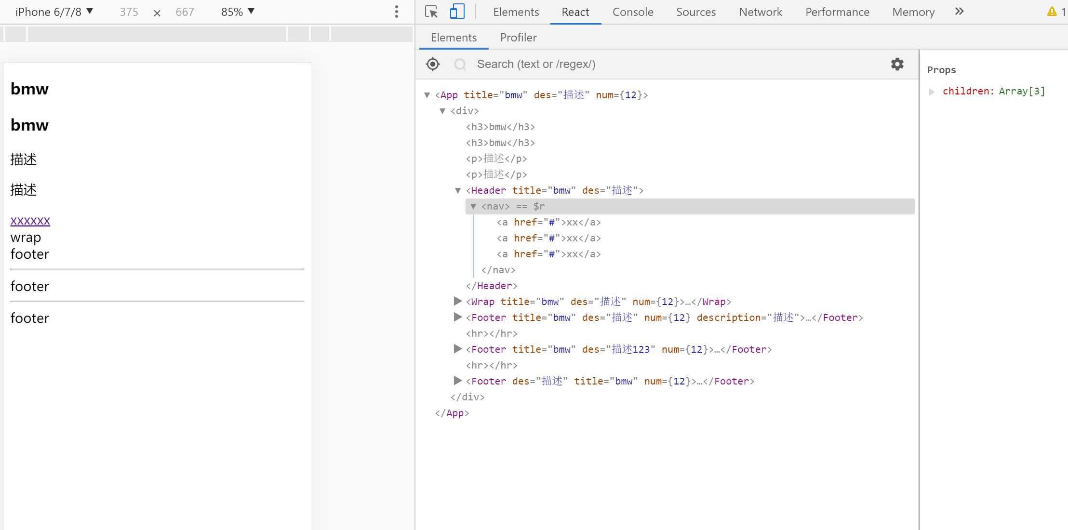Open the Performance tab

(x=838, y=12)
